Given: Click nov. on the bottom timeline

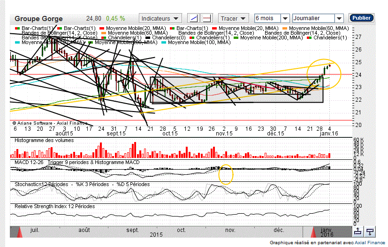Looking at the screenshot, I should coord(230,230).
